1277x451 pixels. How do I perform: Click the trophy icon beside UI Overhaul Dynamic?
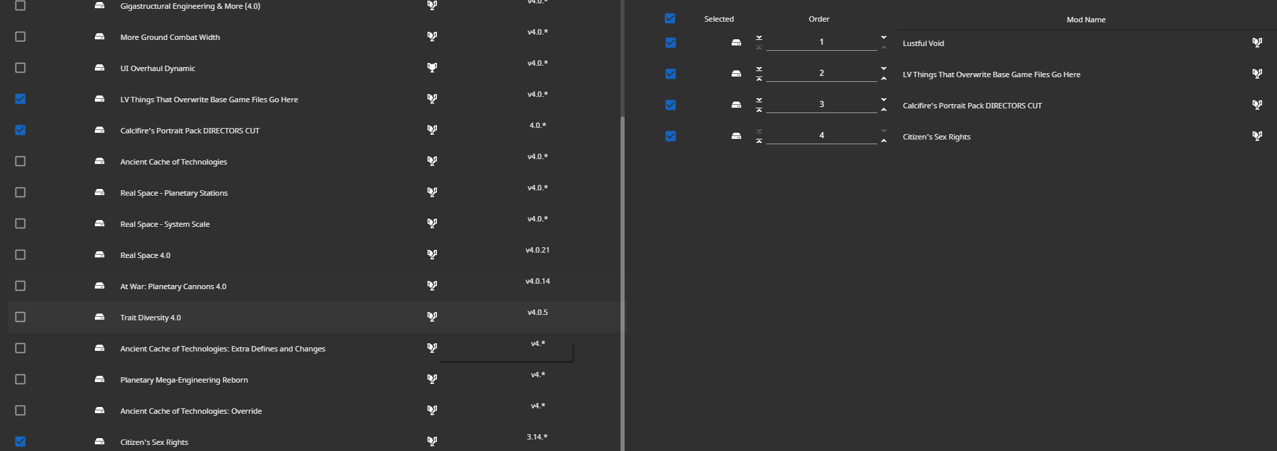pyautogui.click(x=432, y=68)
